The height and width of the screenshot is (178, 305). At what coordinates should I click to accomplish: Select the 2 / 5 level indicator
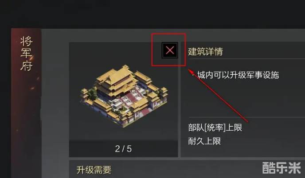[x=123, y=149]
